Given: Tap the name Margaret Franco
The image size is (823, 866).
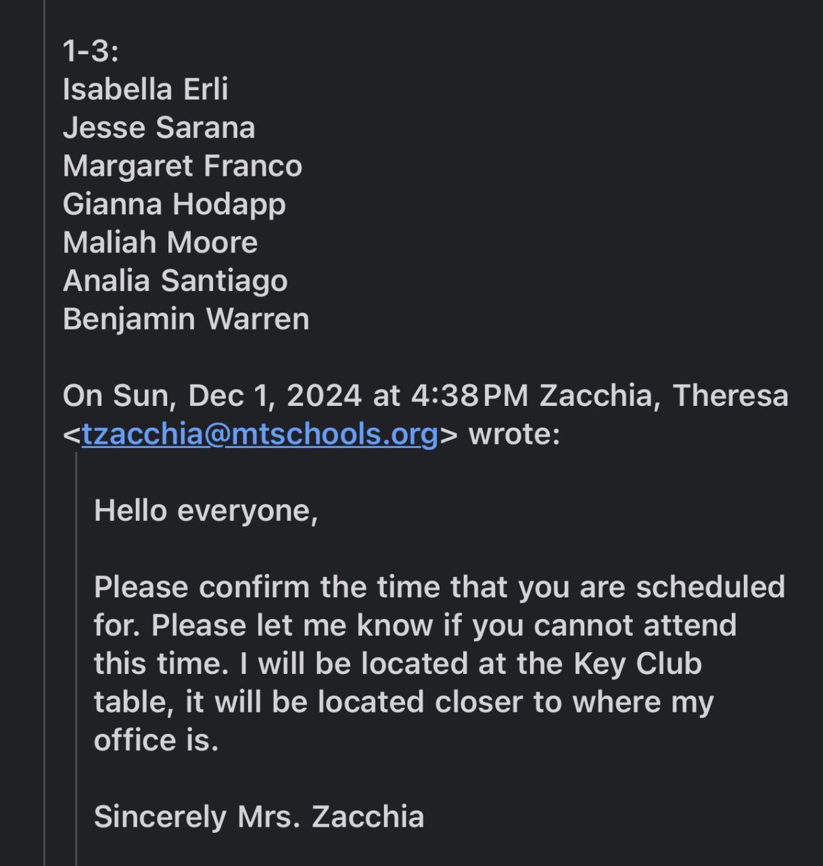Looking at the screenshot, I should tap(182, 166).
